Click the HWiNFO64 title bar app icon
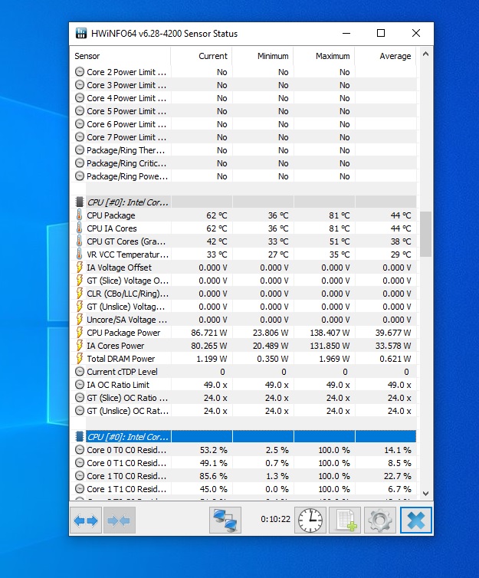The image size is (479, 578). pos(81,33)
